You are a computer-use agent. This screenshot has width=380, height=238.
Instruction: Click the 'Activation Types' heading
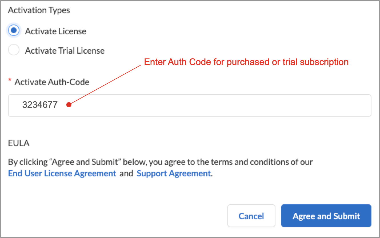click(39, 11)
